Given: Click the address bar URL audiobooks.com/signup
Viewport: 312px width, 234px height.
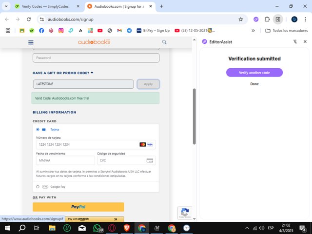Looking at the screenshot, I should (x=71, y=19).
